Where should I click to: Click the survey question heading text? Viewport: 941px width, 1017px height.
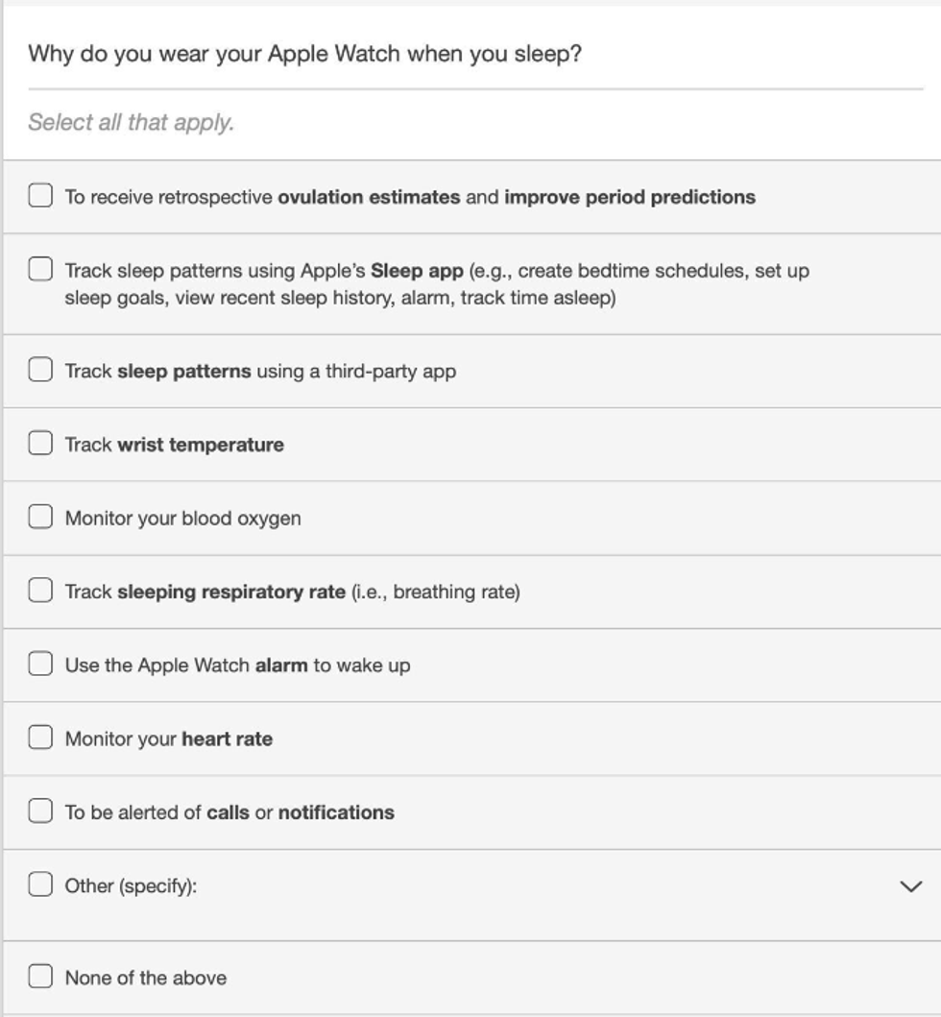point(304,54)
